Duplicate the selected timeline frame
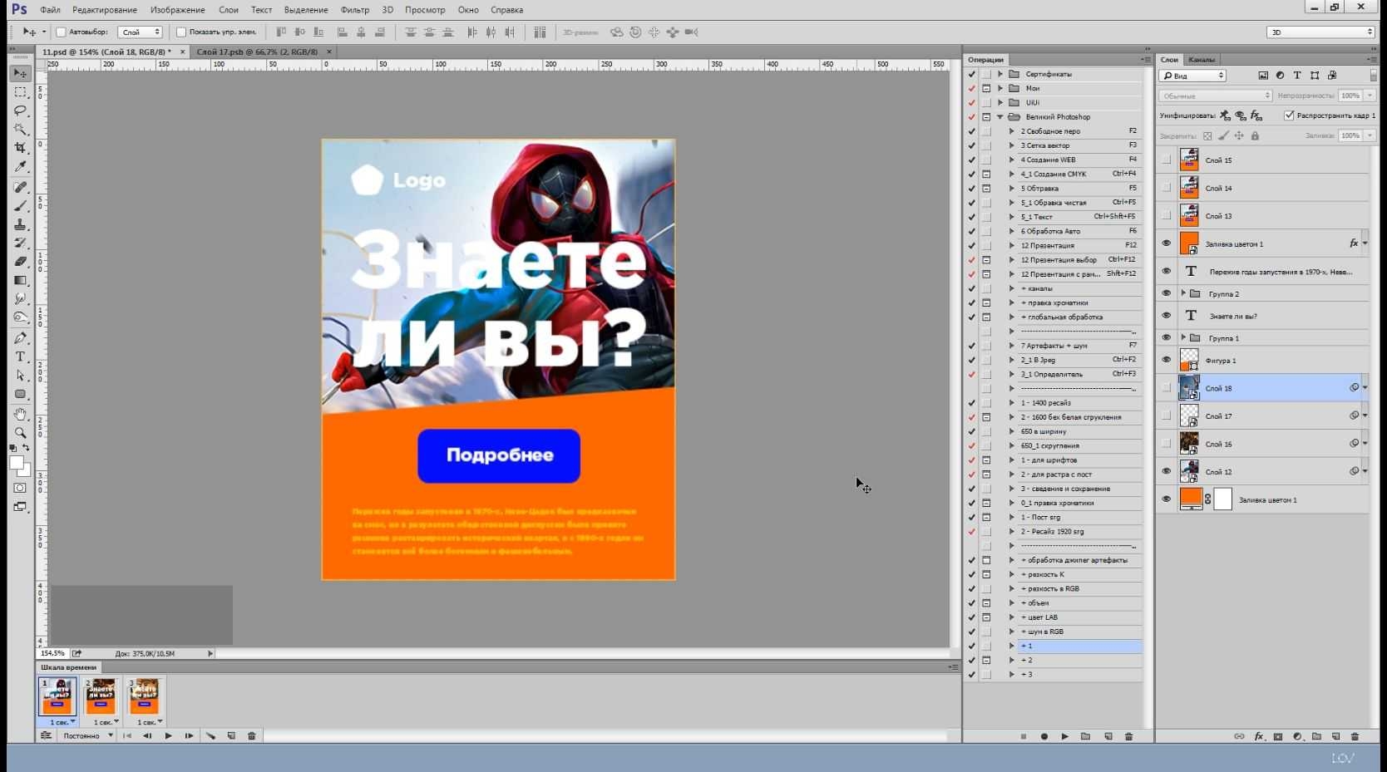The height and width of the screenshot is (772, 1387). (x=231, y=735)
